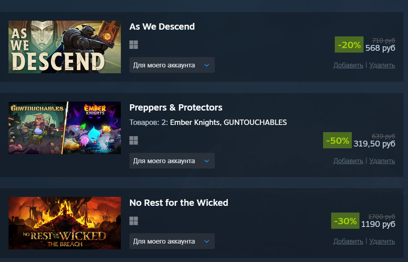Open No Rest for the Wicked cover image
This screenshot has width=408, height=262.
click(x=65, y=223)
